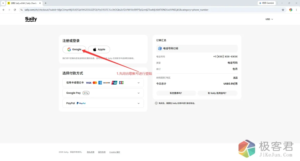Expand the PayPal payment option
Screen dimensions: 300x161
coord(103,103)
